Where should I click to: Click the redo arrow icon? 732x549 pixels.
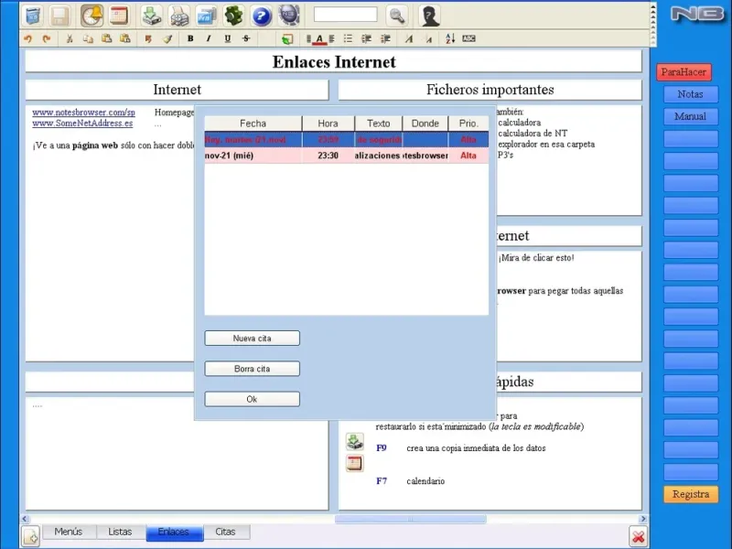click(x=47, y=38)
